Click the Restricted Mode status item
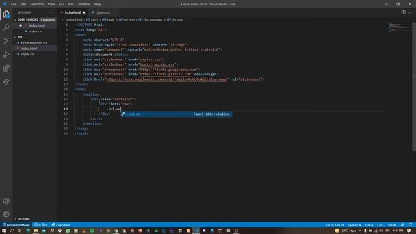The width and height of the screenshot is (416, 234). tap(16, 225)
